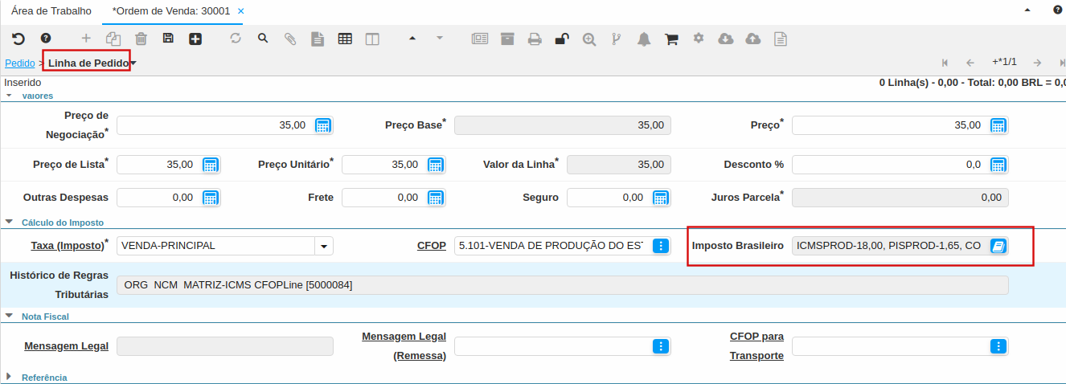Open the top-right corner help icon
Viewport: 1066px width, 384px height.
[1057, 10]
